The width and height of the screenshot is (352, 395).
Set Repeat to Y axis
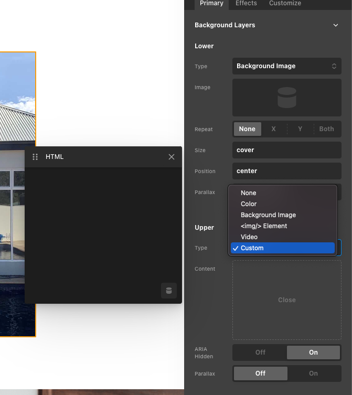[300, 129]
